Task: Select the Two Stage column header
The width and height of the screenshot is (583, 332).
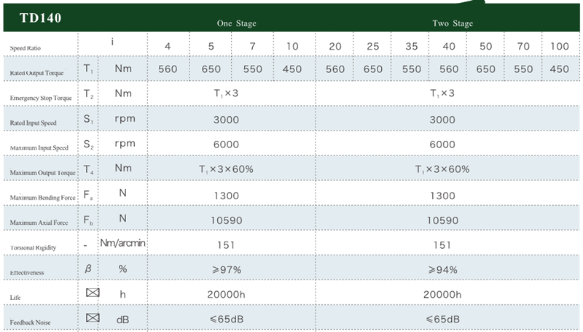Action: [x=453, y=23]
